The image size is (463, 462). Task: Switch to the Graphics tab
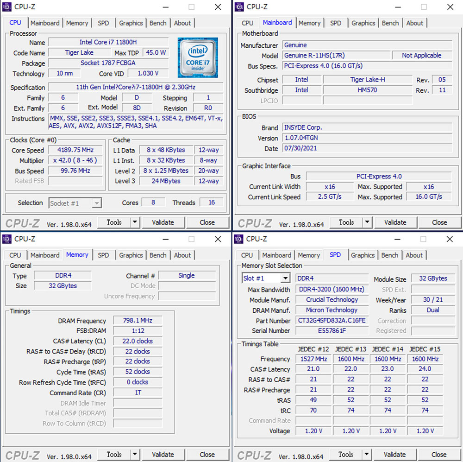[x=131, y=23]
